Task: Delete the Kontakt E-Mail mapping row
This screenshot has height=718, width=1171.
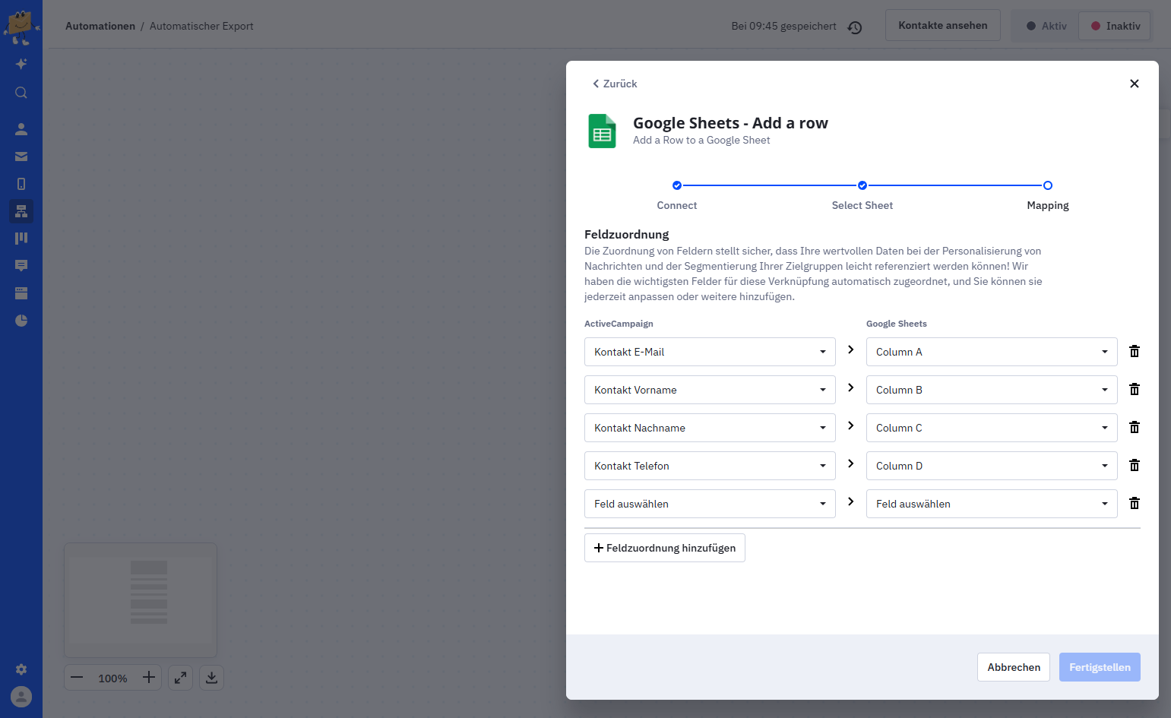Action: 1135,351
